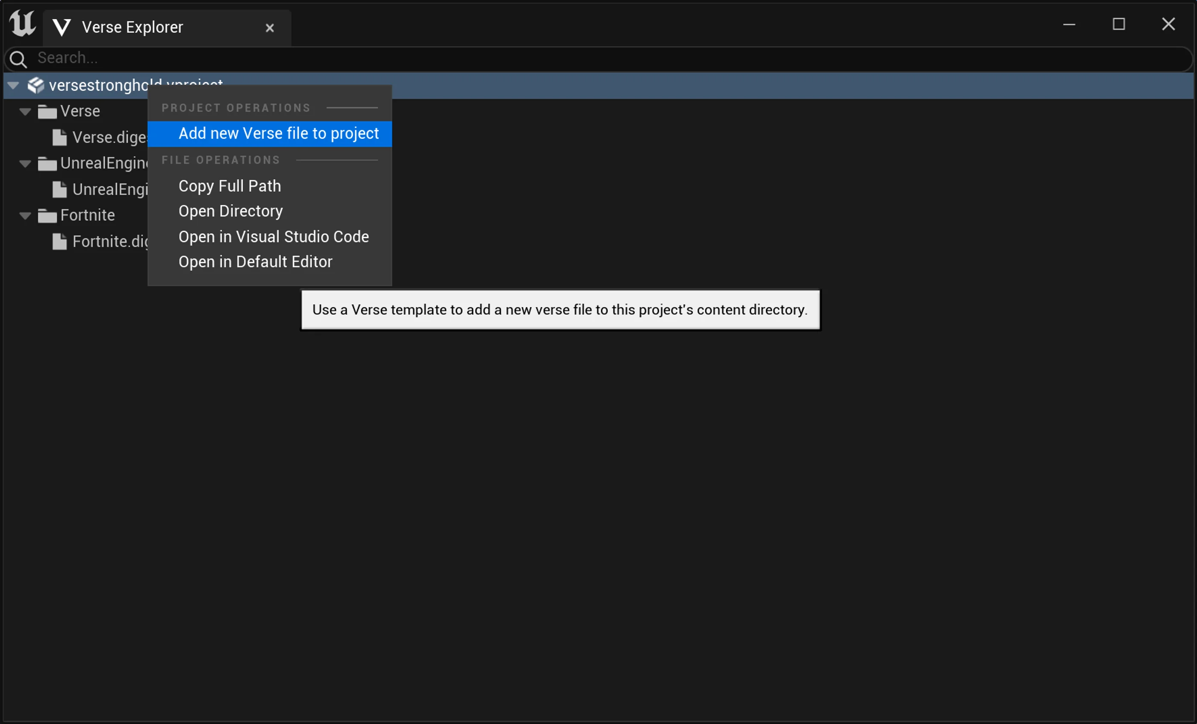Choose Open in Default Editor
Image resolution: width=1197 pixels, height=724 pixels.
(x=270, y=262)
